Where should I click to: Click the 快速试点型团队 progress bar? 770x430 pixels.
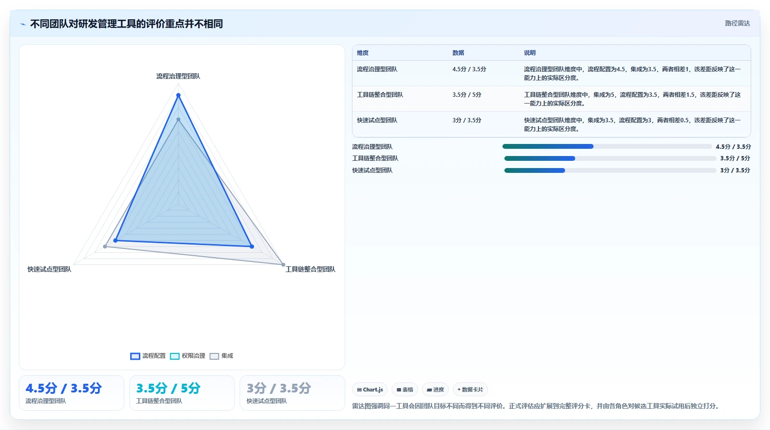(x=610, y=170)
